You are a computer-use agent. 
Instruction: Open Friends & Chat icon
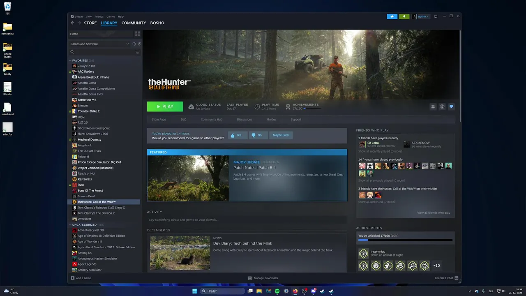pyautogui.click(x=457, y=278)
